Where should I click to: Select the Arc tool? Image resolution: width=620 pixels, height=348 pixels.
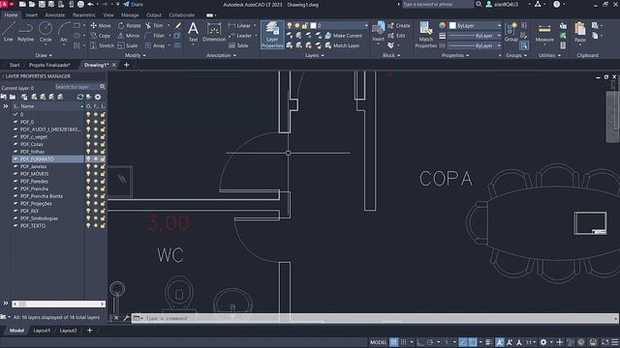pyautogui.click(x=64, y=32)
